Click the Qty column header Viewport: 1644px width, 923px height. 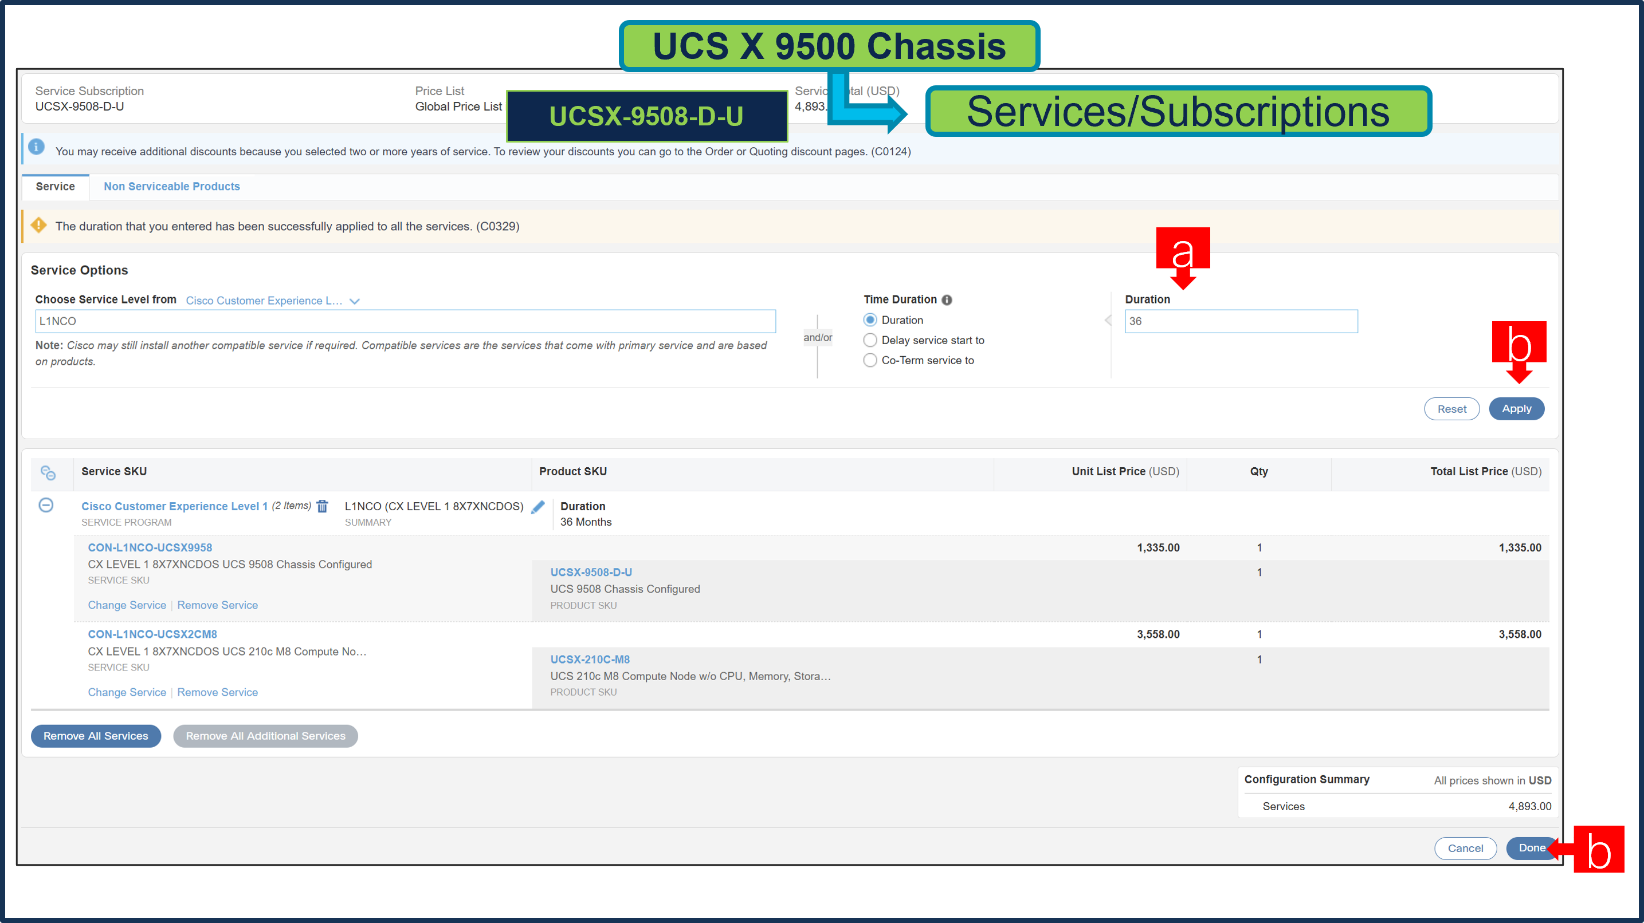(x=1258, y=472)
